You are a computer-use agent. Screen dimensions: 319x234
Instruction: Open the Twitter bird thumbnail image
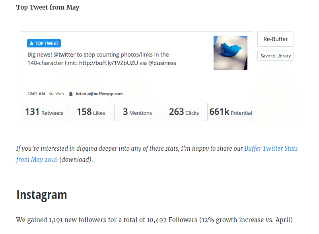pos(230,53)
